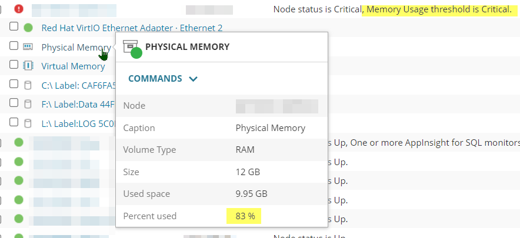Open the Virtual Memory link
520x238 pixels.
click(73, 66)
